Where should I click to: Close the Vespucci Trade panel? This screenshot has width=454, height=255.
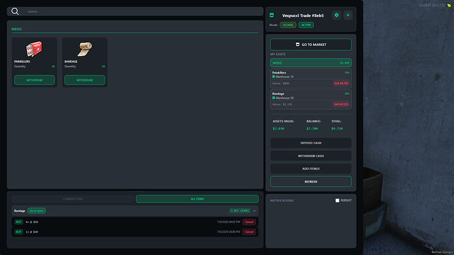click(x=348, y=15)
